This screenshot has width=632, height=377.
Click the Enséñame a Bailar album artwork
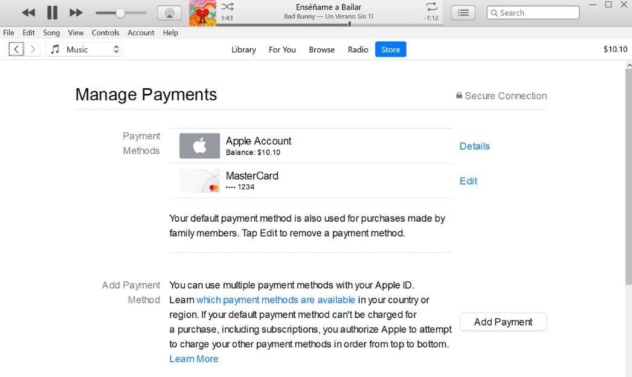202,13
